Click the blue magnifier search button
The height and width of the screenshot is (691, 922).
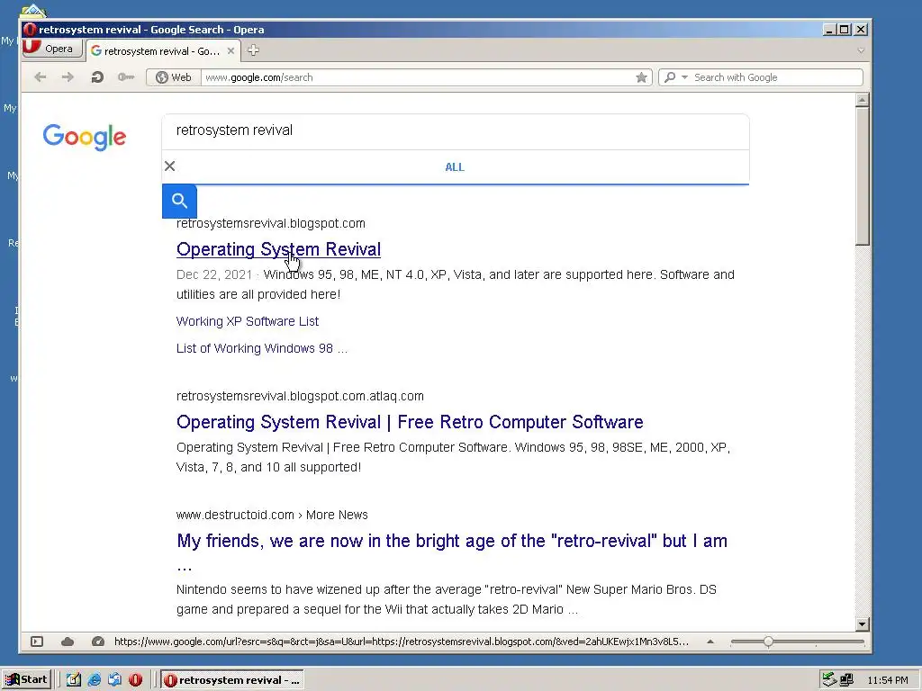[179, 201]
